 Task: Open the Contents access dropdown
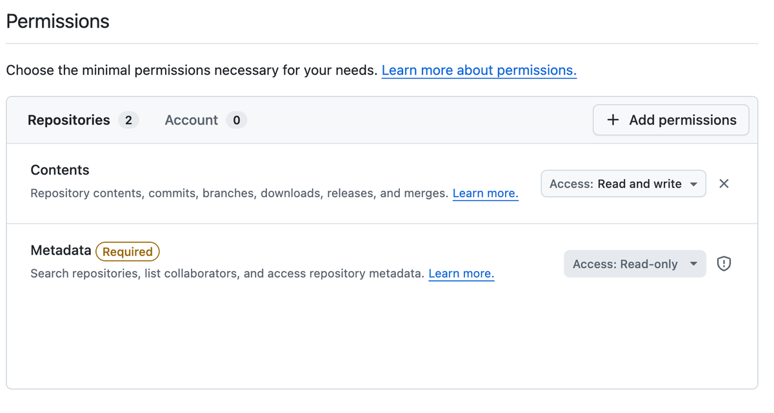tap(623, 184)
